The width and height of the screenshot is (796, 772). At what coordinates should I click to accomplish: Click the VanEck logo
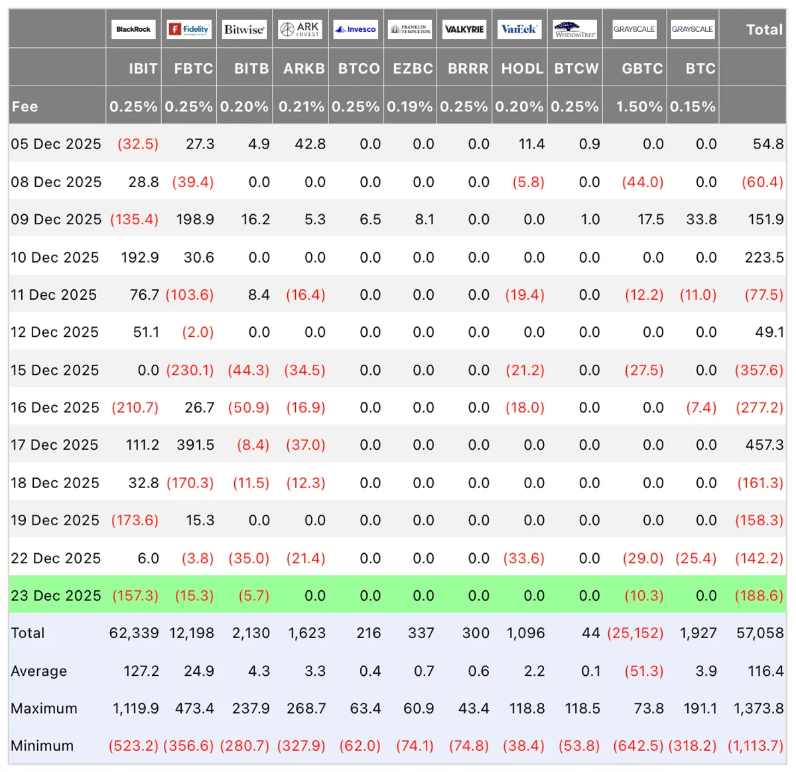[519, 29]
